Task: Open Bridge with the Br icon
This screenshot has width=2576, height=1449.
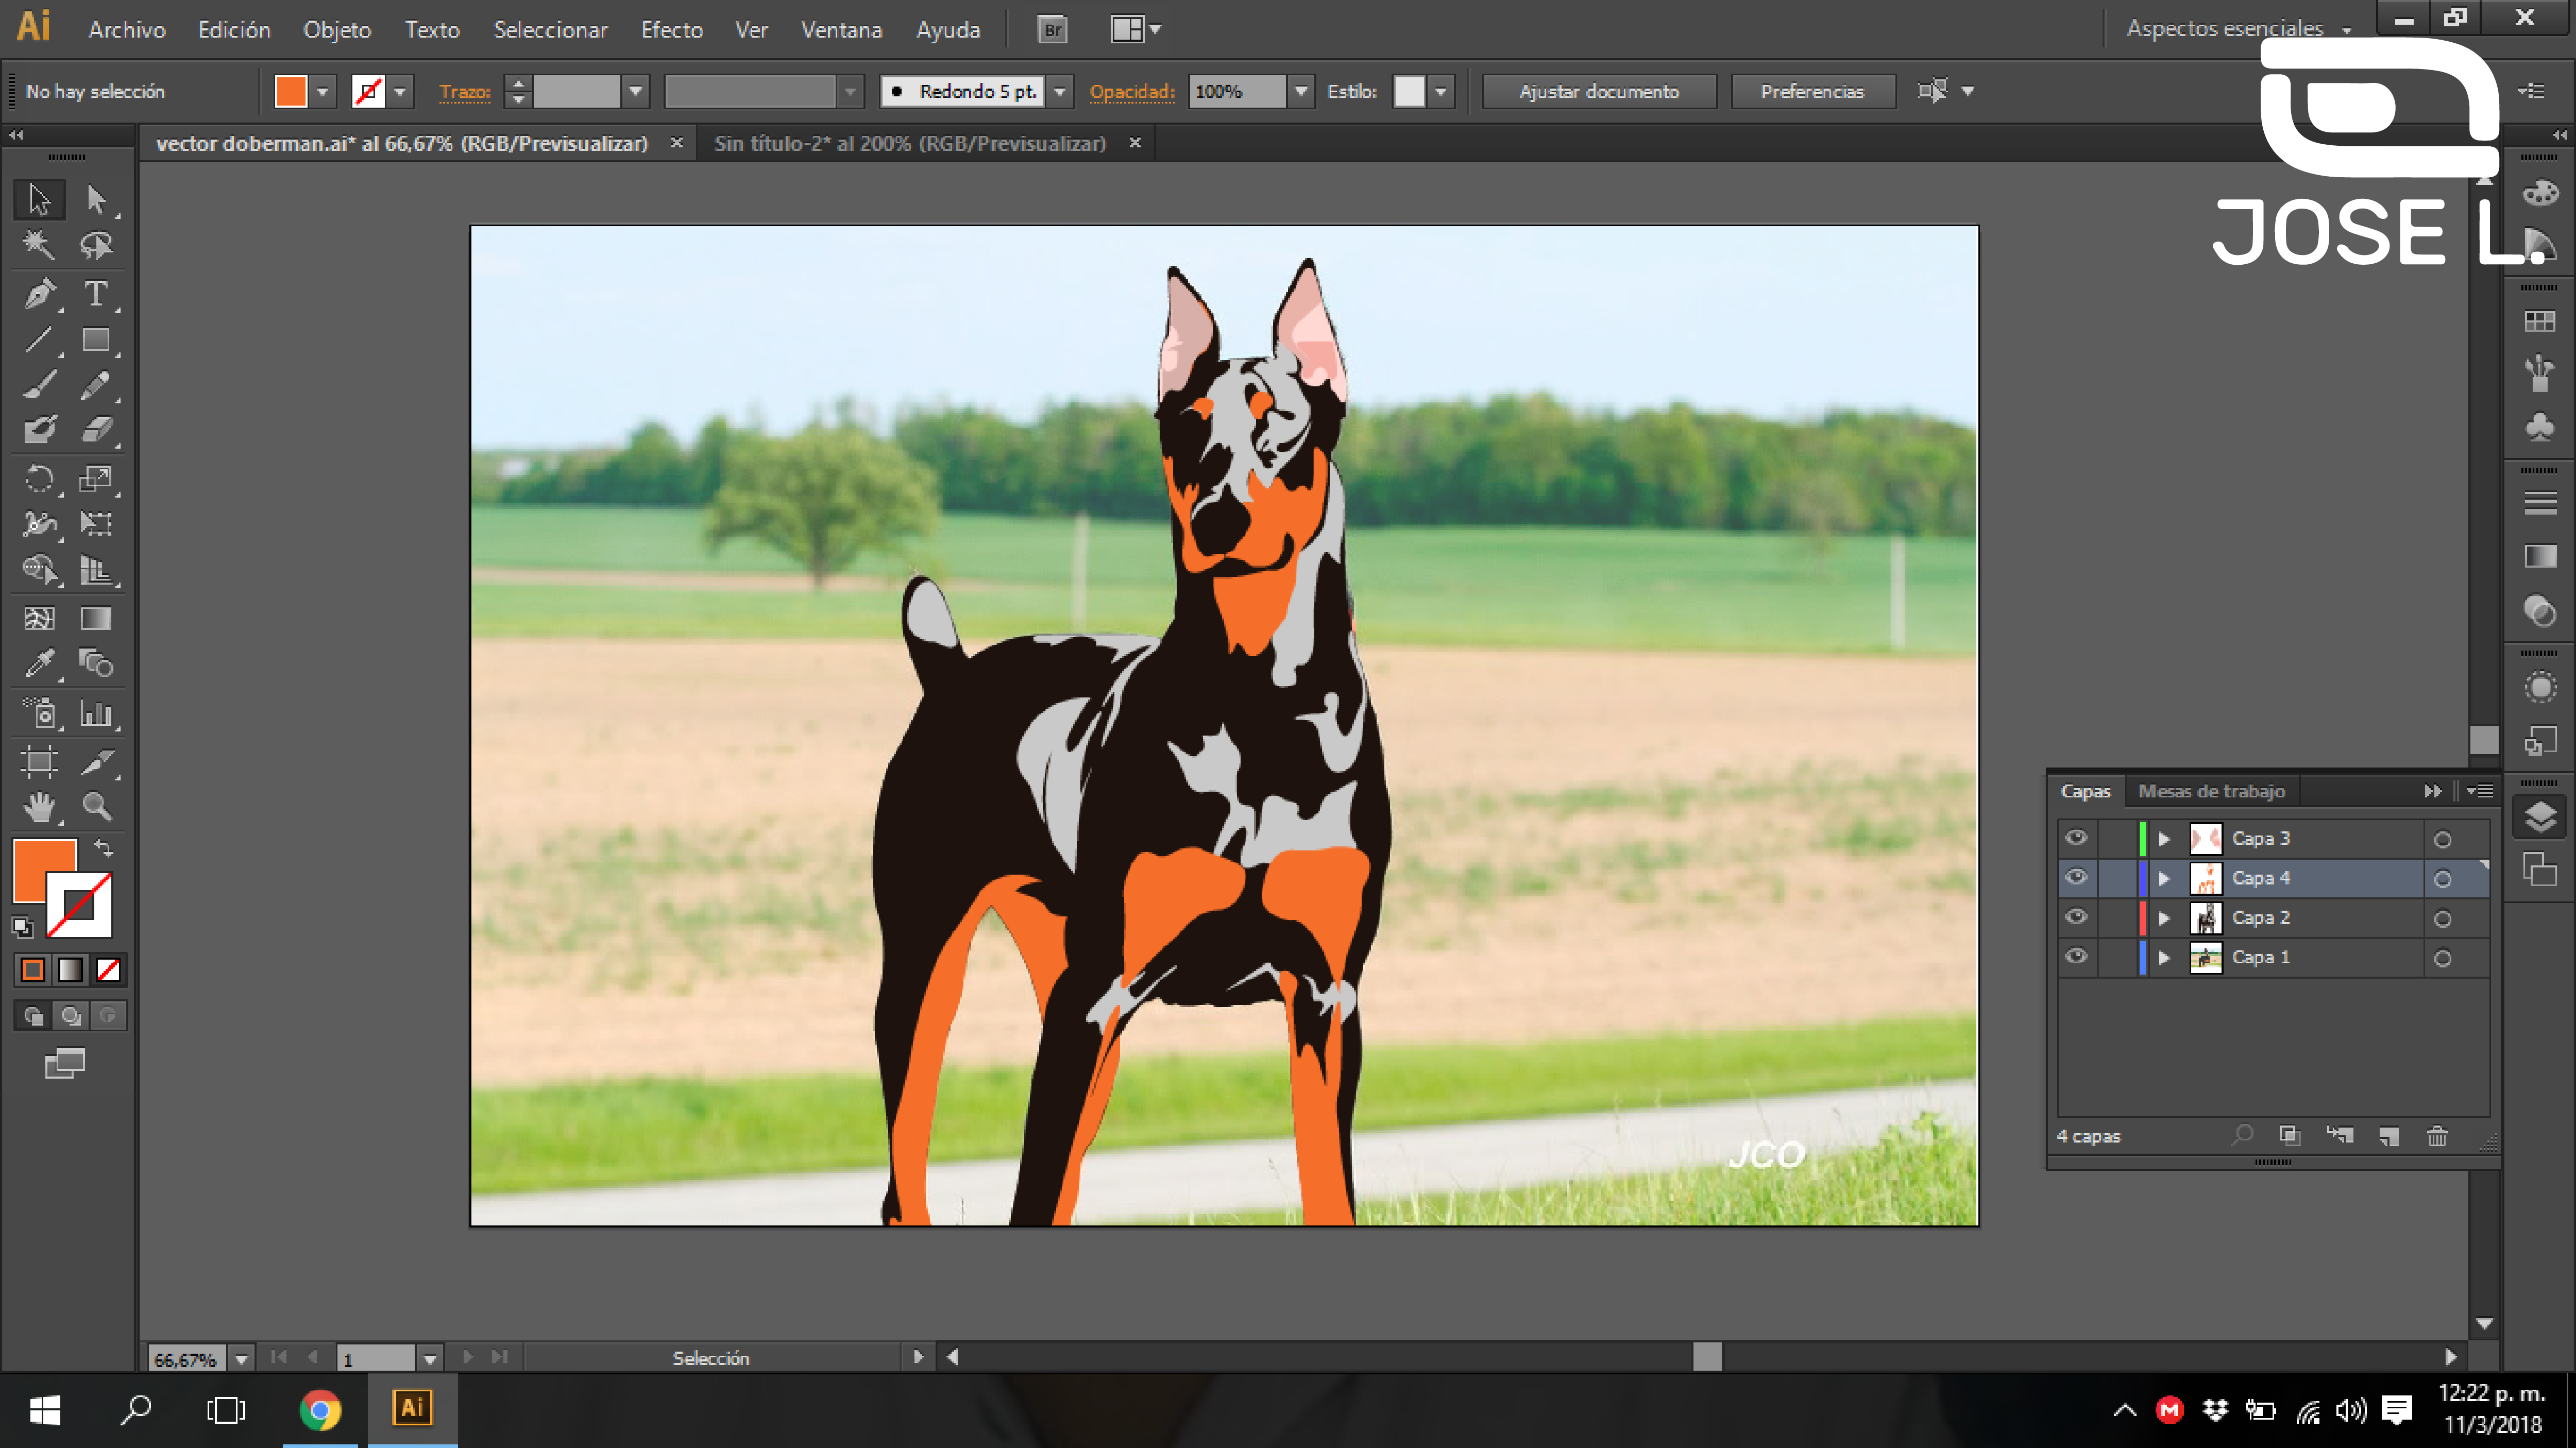Action: (x=1052, y=30)
